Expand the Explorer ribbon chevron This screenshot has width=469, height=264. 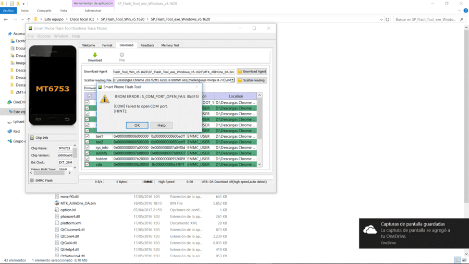(460, 10)
